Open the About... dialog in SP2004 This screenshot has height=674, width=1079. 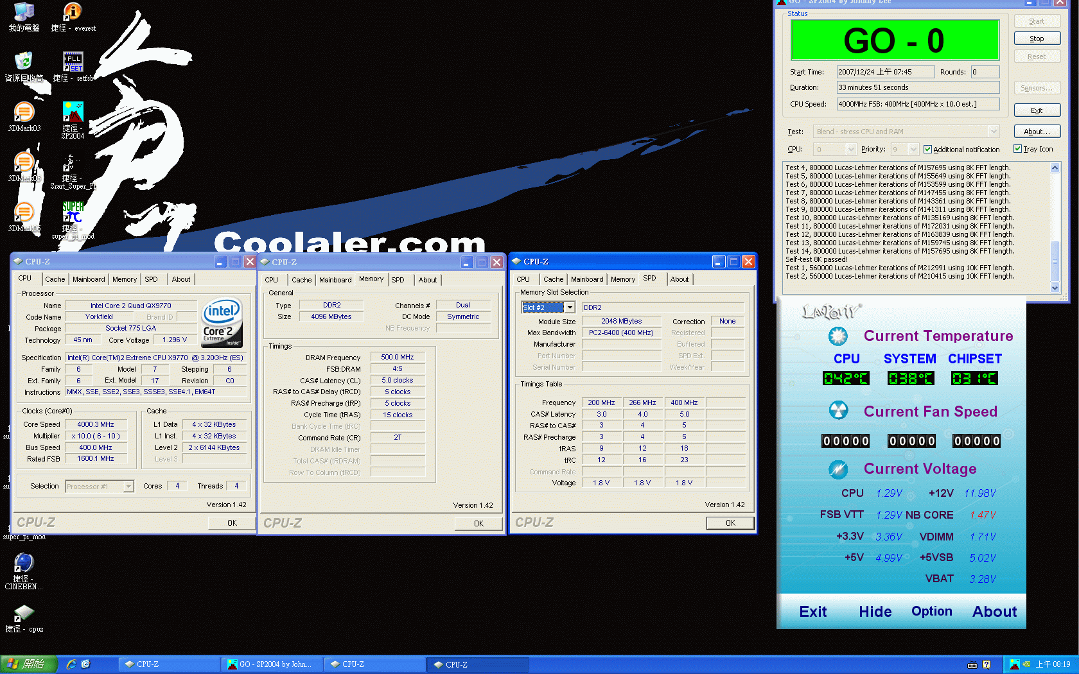point(1037,132)
